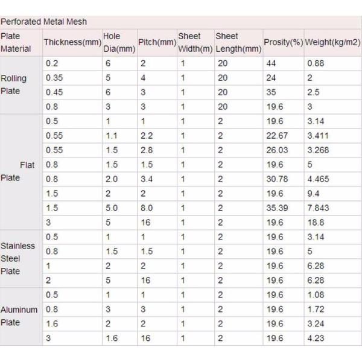Select the Sheet Width(m) header

click(x=194, y=43)
